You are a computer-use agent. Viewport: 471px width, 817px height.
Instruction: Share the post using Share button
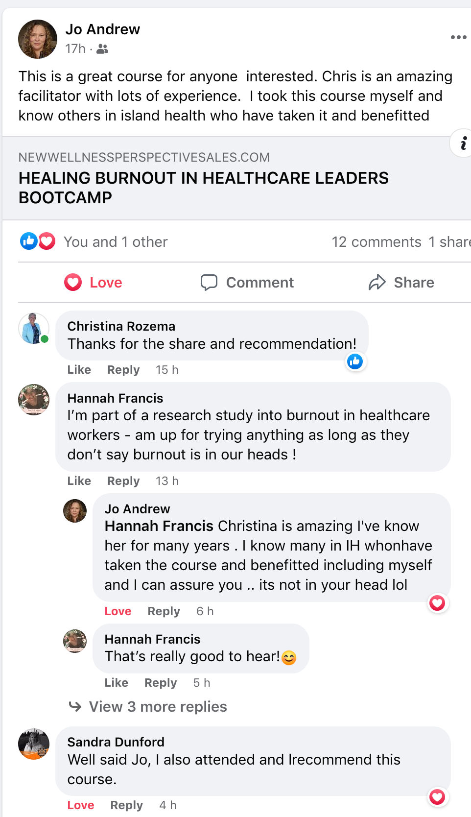coord(401,283)
